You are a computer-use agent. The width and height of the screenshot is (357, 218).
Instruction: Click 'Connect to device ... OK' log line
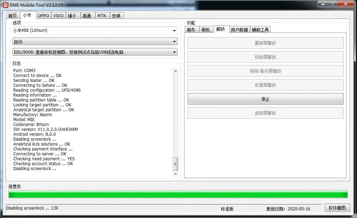point(37,75)
